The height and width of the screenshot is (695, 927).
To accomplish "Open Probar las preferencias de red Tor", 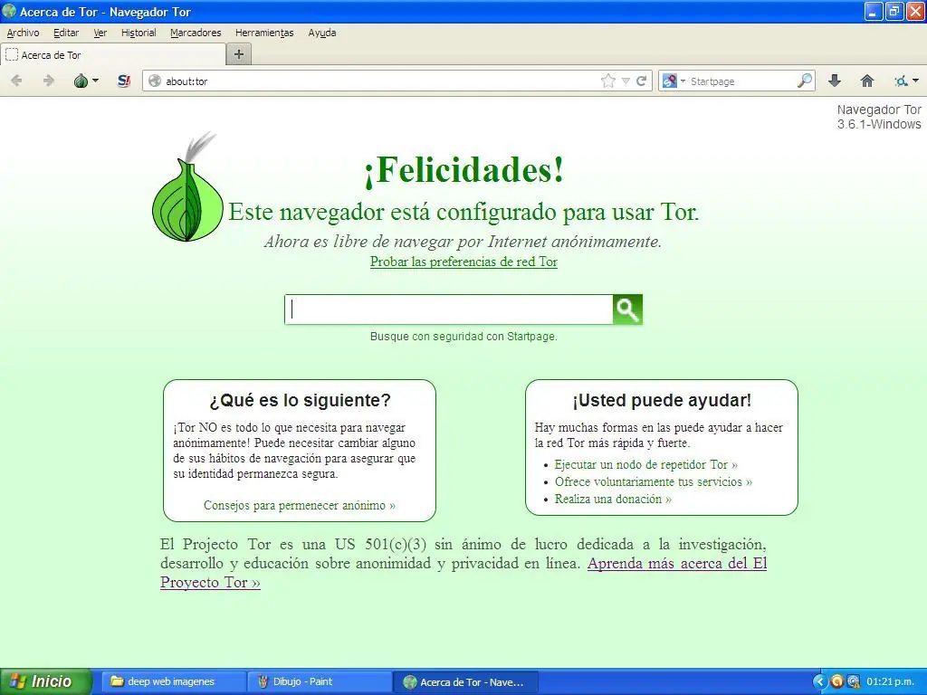I will click(x=463, y=262).
